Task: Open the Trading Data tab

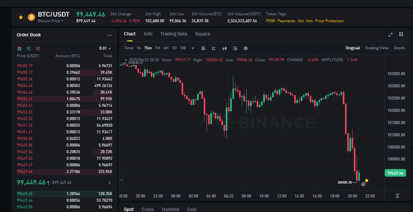Action: coord(174,34)
